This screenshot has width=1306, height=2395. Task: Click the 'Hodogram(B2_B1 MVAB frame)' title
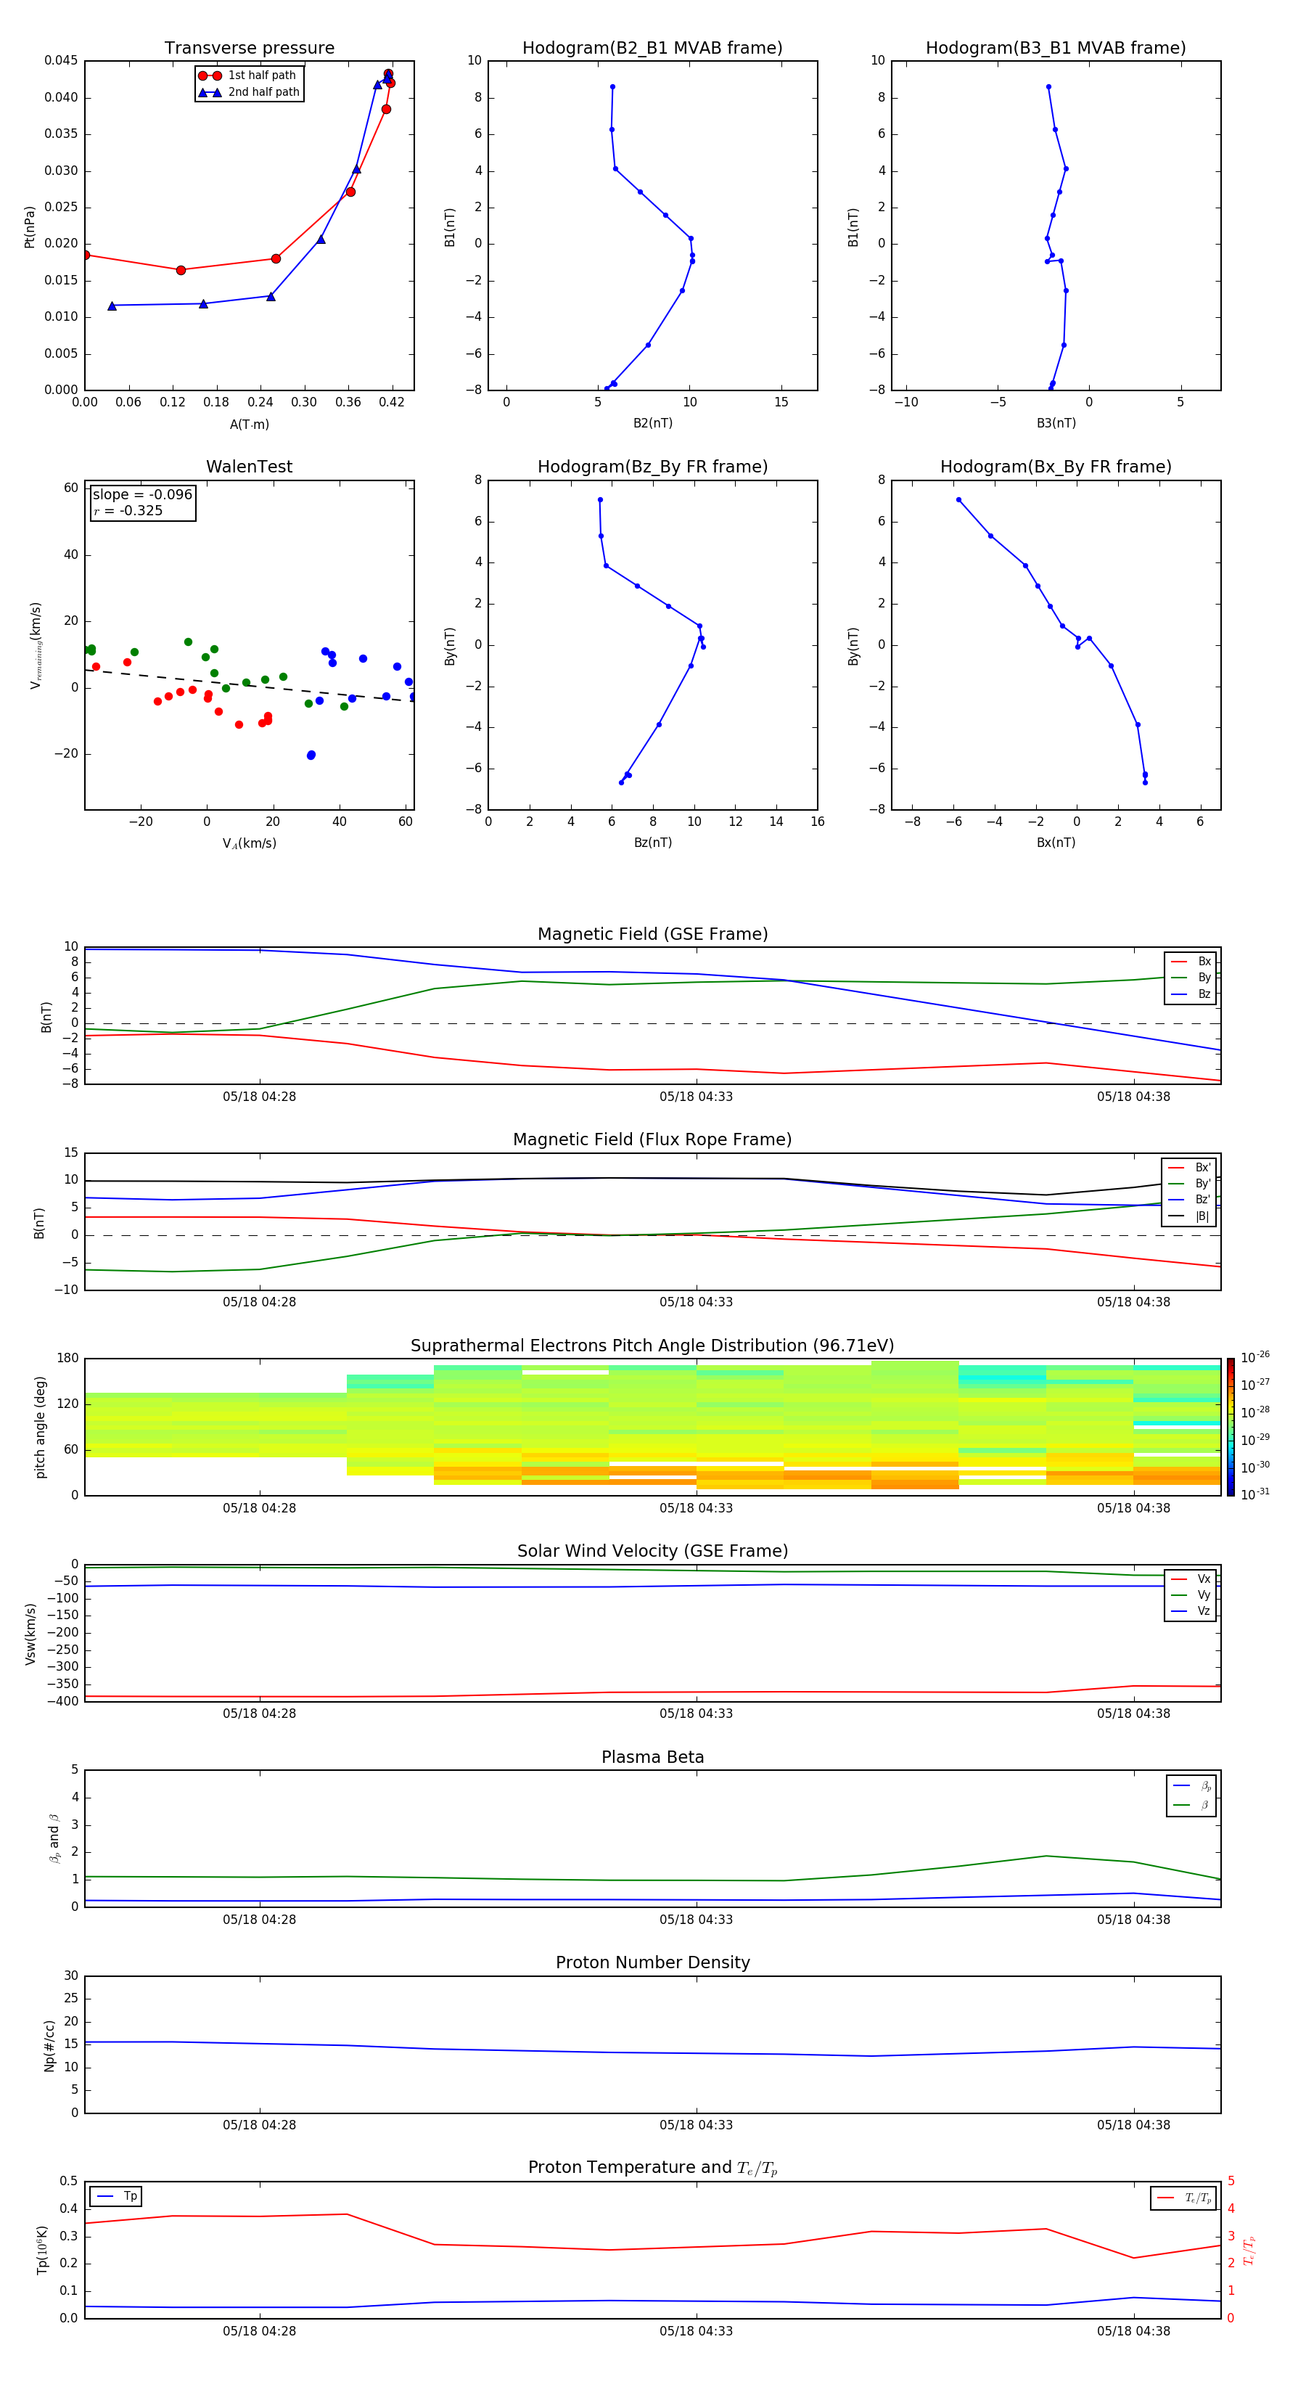tap(652, 47)
